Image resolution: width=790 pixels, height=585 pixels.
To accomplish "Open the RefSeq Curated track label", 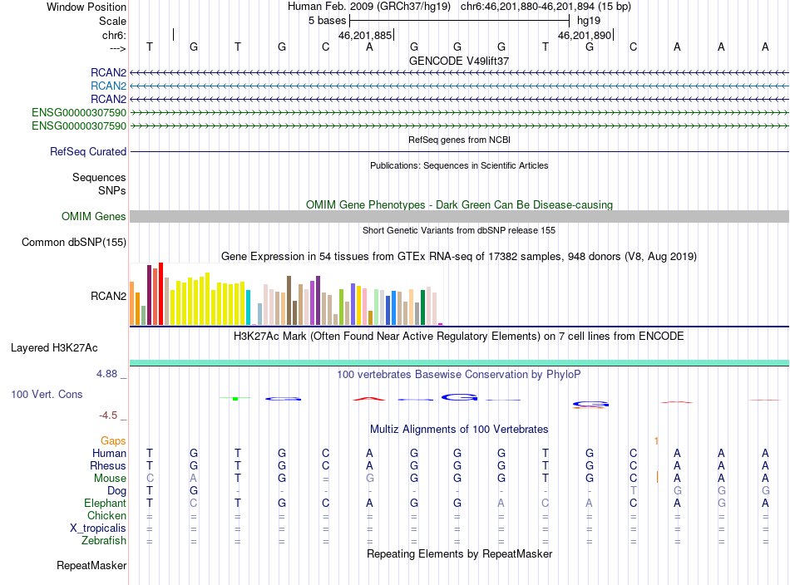I will pos(87,151).
